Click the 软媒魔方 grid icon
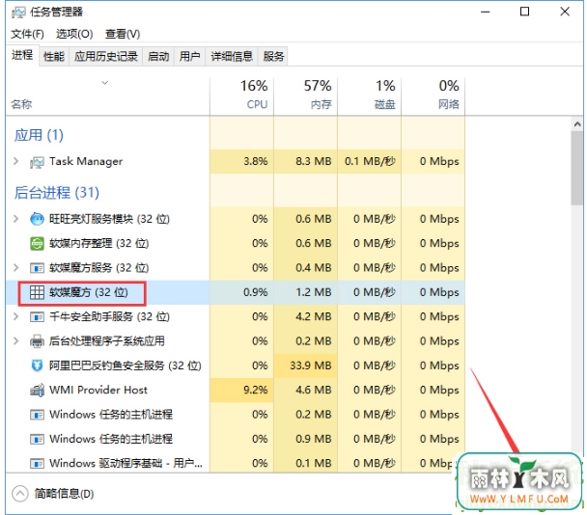The image size is (587, 515). [37, 292]
